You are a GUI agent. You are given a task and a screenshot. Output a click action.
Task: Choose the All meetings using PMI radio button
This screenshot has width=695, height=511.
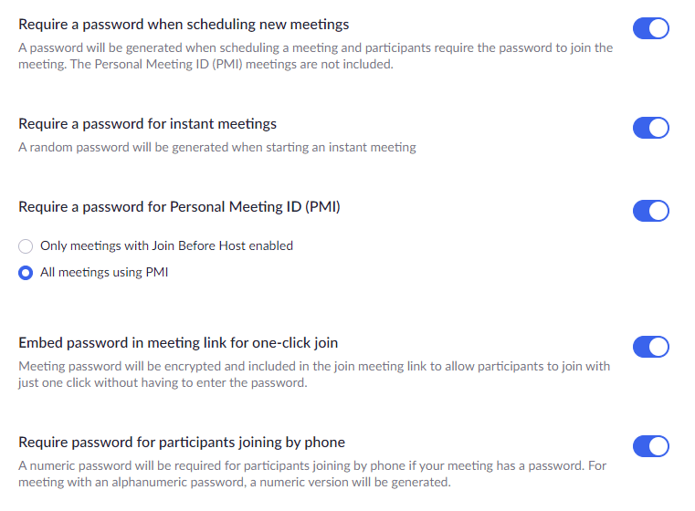coord(26,273)
